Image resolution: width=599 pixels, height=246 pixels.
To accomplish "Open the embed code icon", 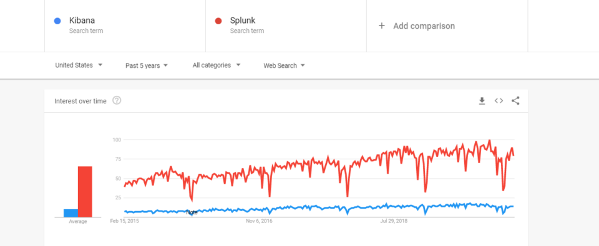I will point(499,101).
